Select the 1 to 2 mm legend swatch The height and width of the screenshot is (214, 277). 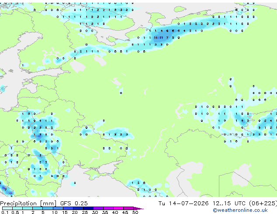pyautogui.click(x=28, y=208)
